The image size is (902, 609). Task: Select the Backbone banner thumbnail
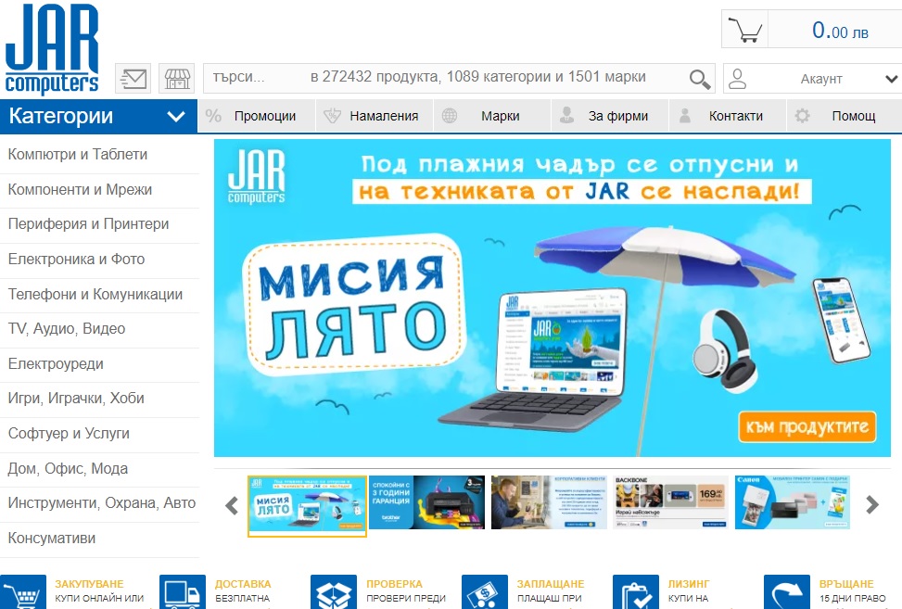(x=671, y=502)
